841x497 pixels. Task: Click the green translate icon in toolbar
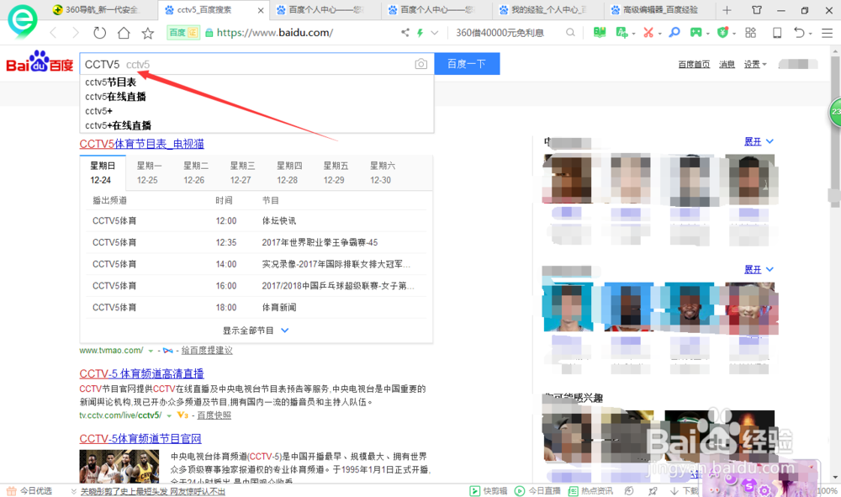click(622, 33)
